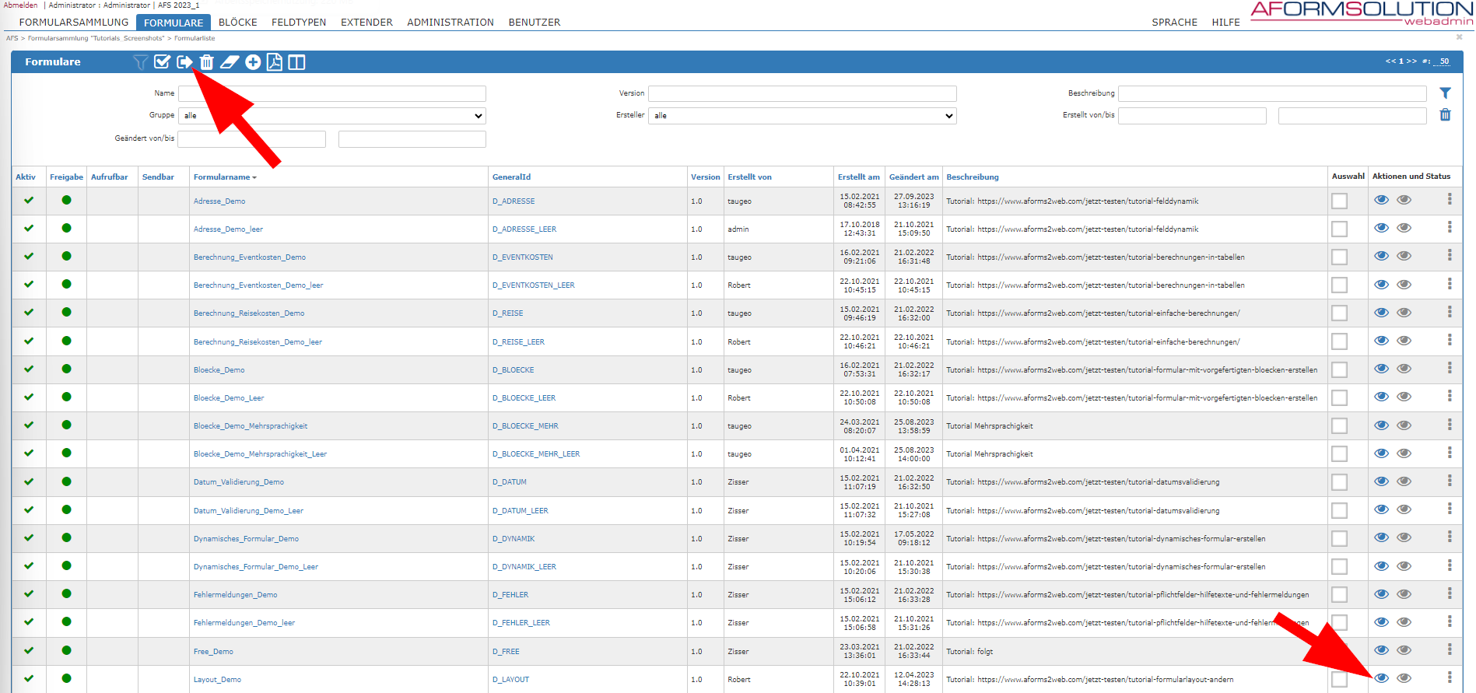Open the Dynamisches_Formular_Demo form link
The width and height of the screenshot is (1476, 693).
point(246,538)
